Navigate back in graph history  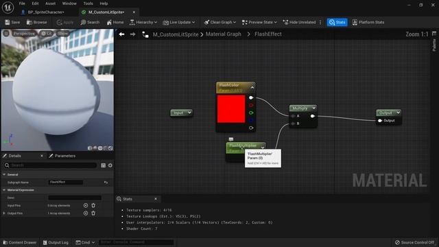(x=121, y=34)
